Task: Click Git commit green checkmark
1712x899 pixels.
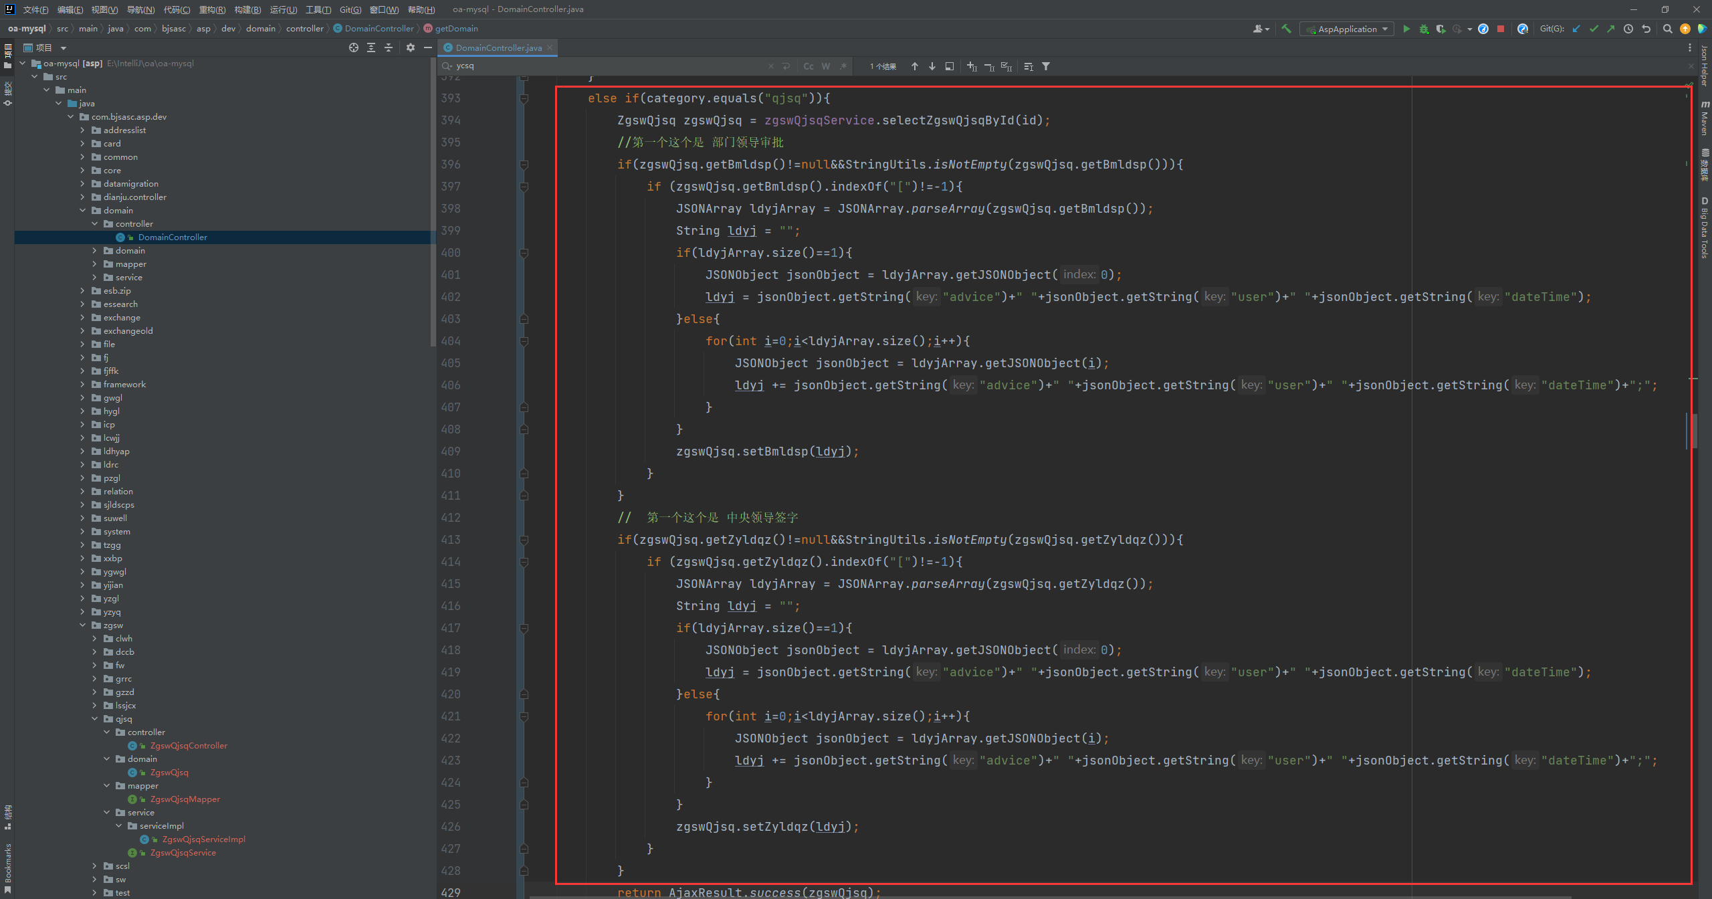Action: point(1594,29)
